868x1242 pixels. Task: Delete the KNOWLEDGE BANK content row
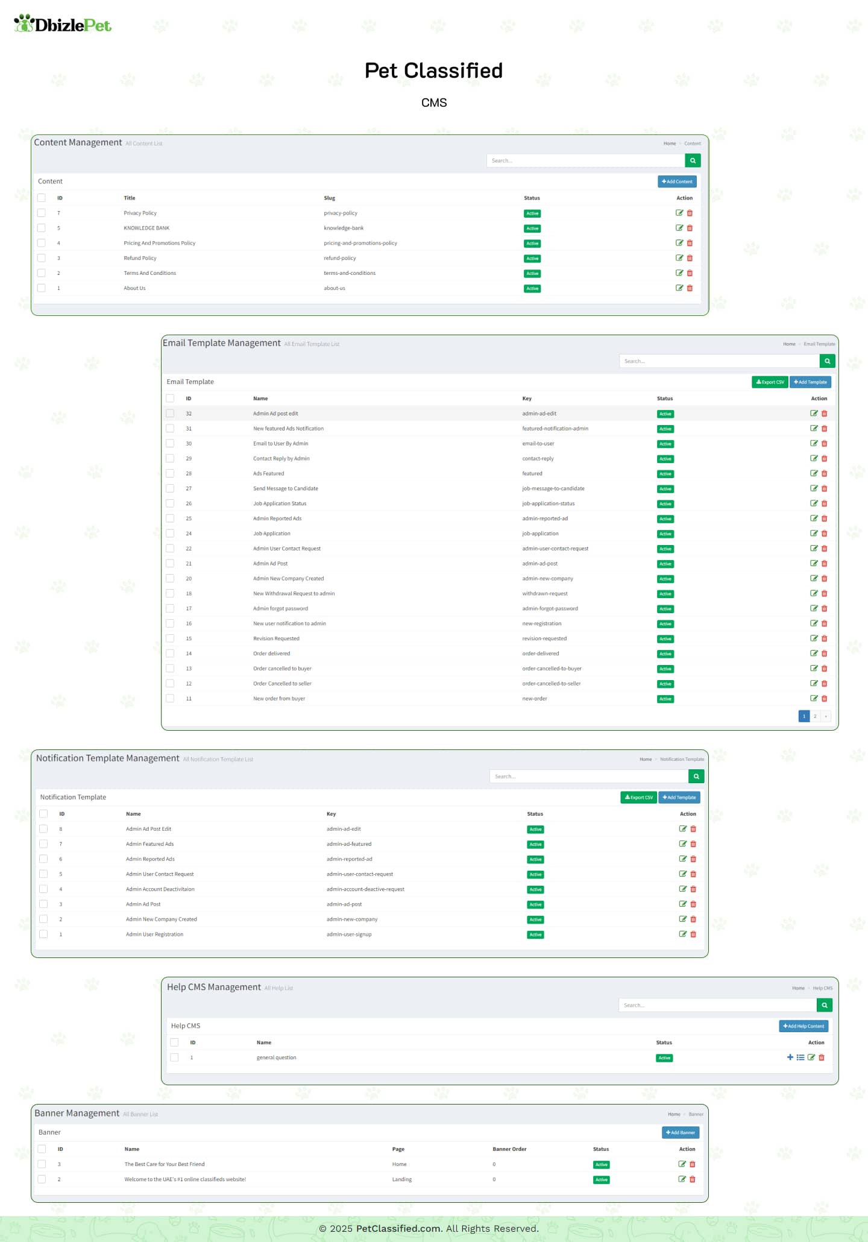tap(690, 228)
